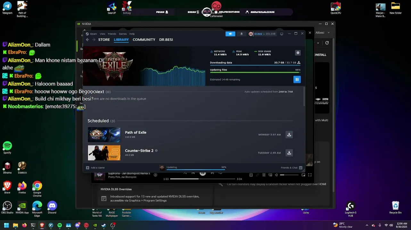Open the Help menu in Steam

point(132,34)
